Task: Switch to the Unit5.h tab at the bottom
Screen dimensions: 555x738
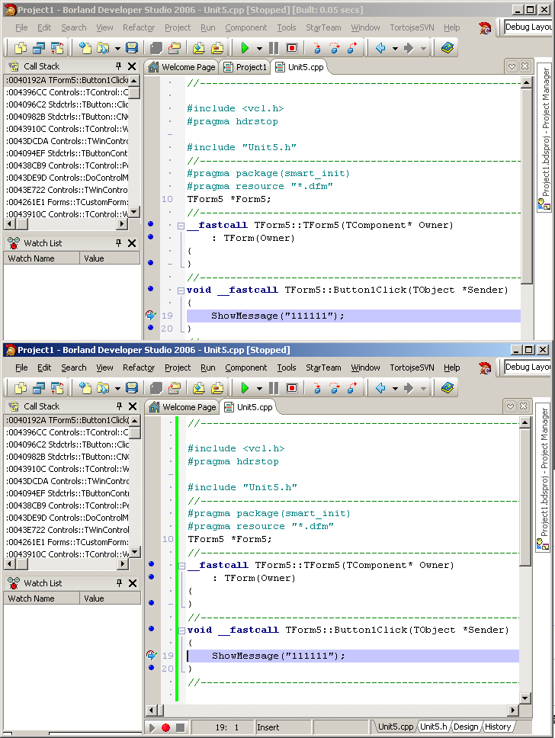Action: (434, 727)
